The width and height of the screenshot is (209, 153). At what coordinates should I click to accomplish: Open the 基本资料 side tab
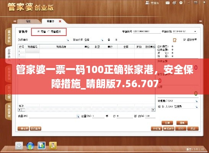point(9,36)
